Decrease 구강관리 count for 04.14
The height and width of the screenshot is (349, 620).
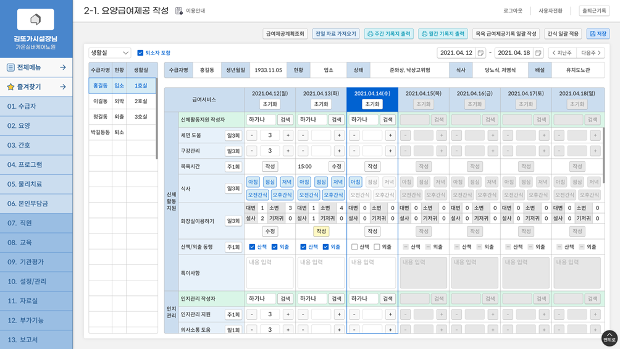pyautogui.click(x=354, y=151)
